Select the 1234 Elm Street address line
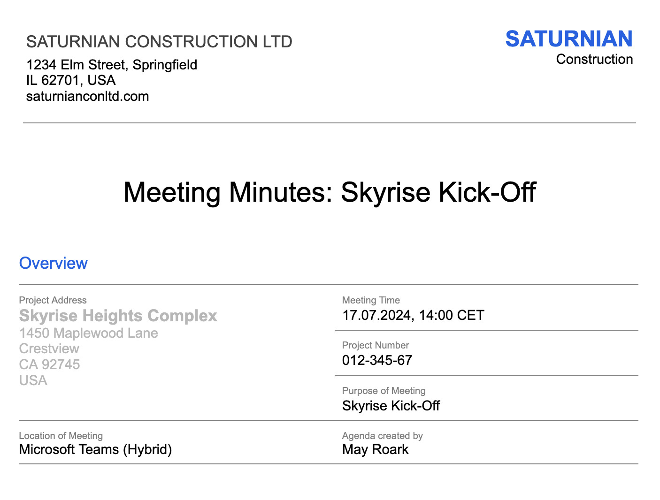This screenshot has height=500, width=660. pyautogui.click(x=111, y=65)
